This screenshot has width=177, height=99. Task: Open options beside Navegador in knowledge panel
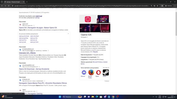coord(87,37)
